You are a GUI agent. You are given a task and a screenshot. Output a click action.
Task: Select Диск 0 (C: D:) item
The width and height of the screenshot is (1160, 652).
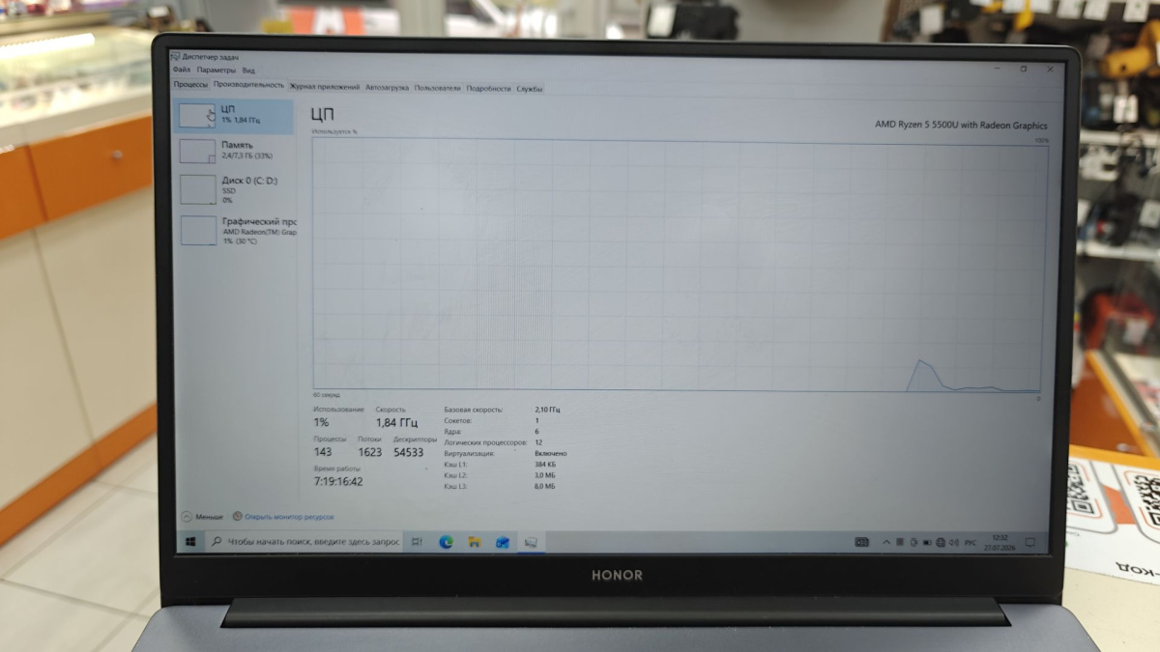tap(235, 188)
